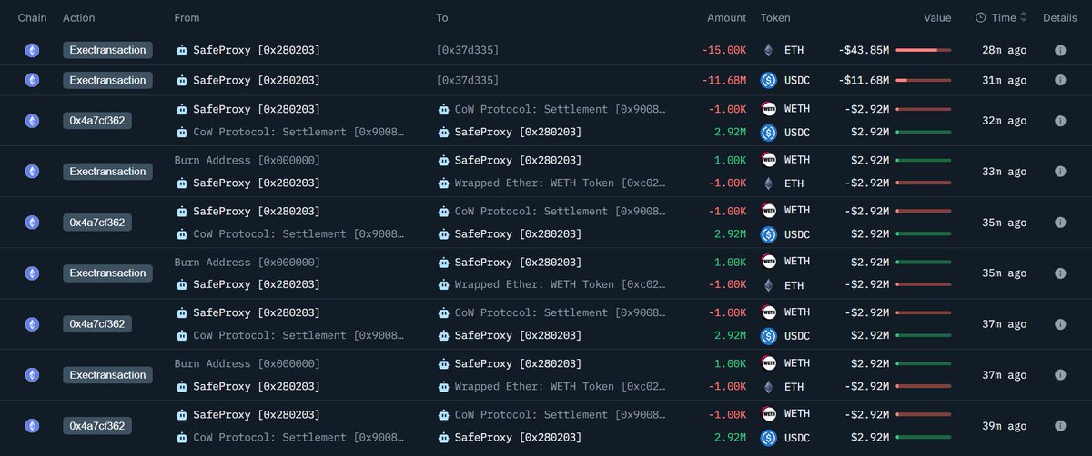Click the 28m ago timestamp

tap(1005, 50)
